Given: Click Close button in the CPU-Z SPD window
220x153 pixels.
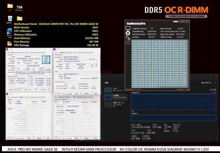Looking at the screenshot, I should [95, 138].
